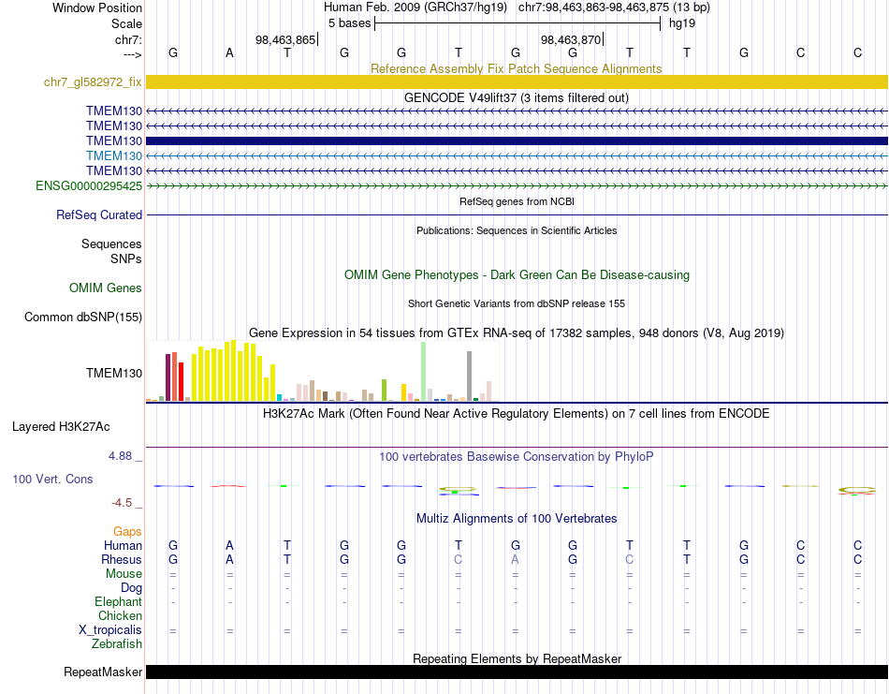Click the 4.88 PhyloP upper axis value
This screenshot has height=694, width=889.
point(120,456)
